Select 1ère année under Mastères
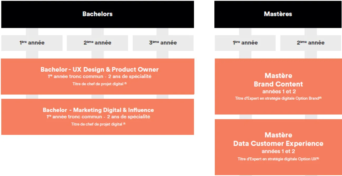This screenshot has height=176, width=342. (245, 43)
